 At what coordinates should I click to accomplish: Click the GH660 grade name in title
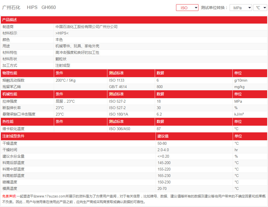(x=48, y=8)
